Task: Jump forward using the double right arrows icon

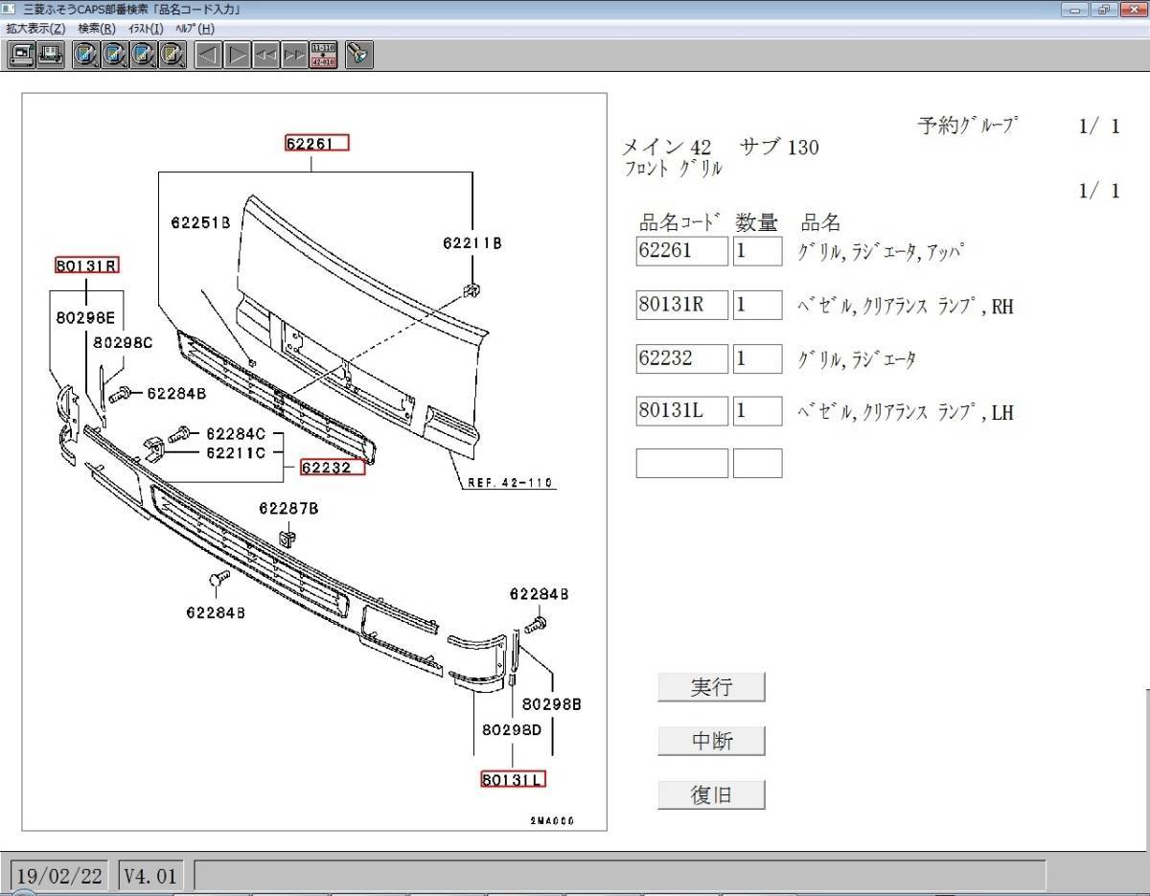Action: tap(294, 55)
